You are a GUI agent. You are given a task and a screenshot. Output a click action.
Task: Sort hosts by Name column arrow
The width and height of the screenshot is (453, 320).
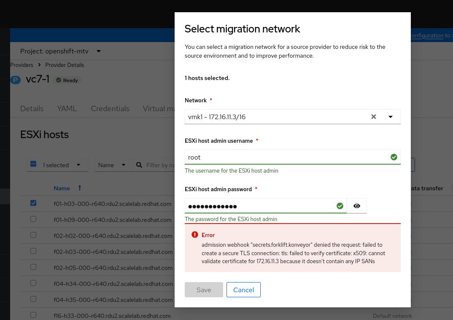[x=80, y=188]
